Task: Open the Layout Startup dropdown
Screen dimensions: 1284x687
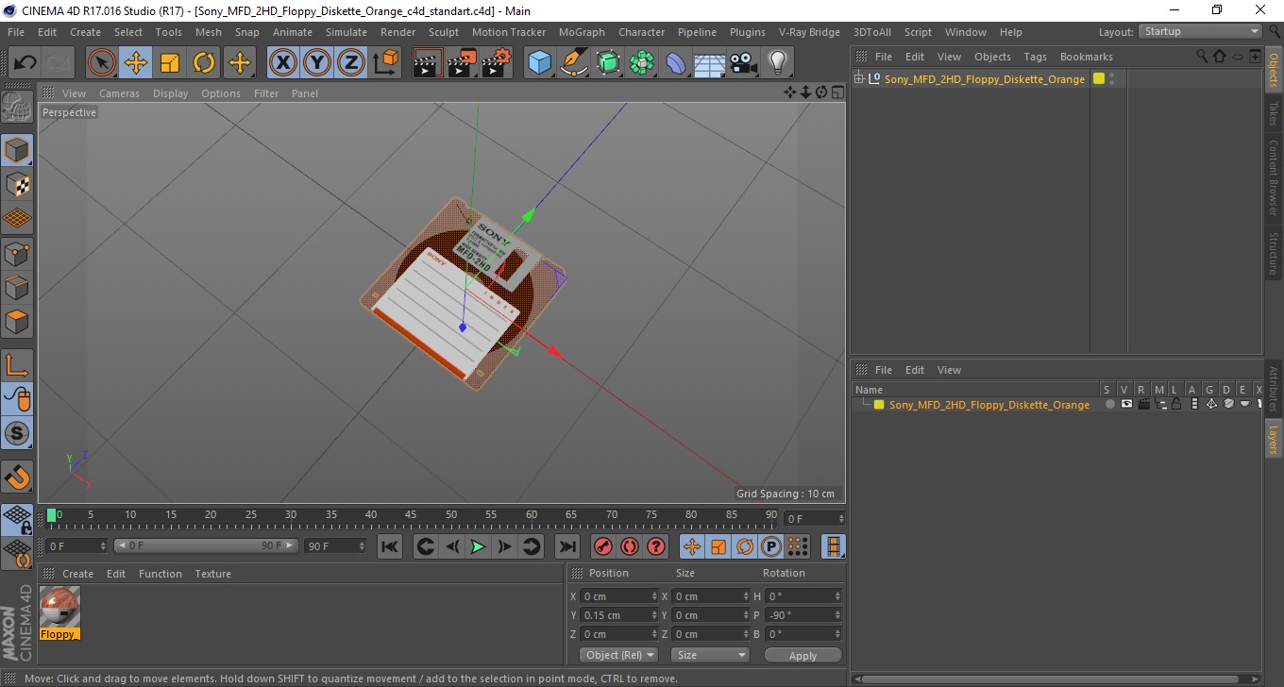Action: [1201, 31]
